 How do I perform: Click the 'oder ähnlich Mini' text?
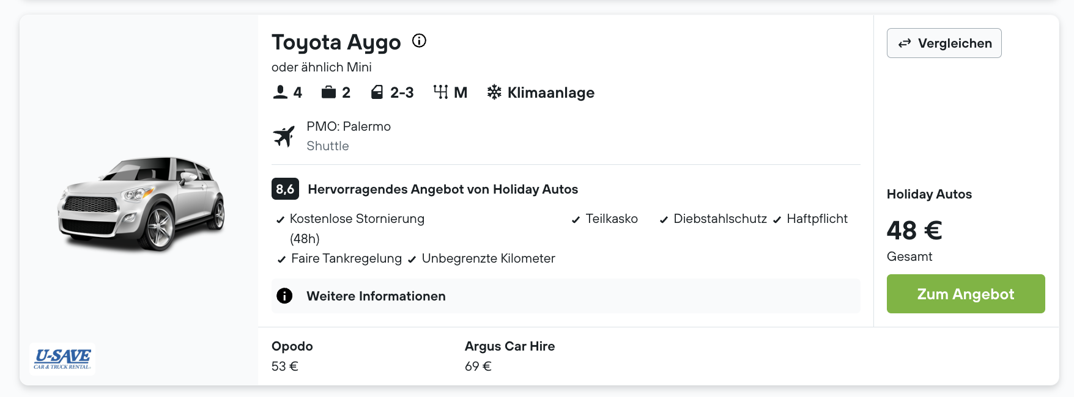pos(322,67)
